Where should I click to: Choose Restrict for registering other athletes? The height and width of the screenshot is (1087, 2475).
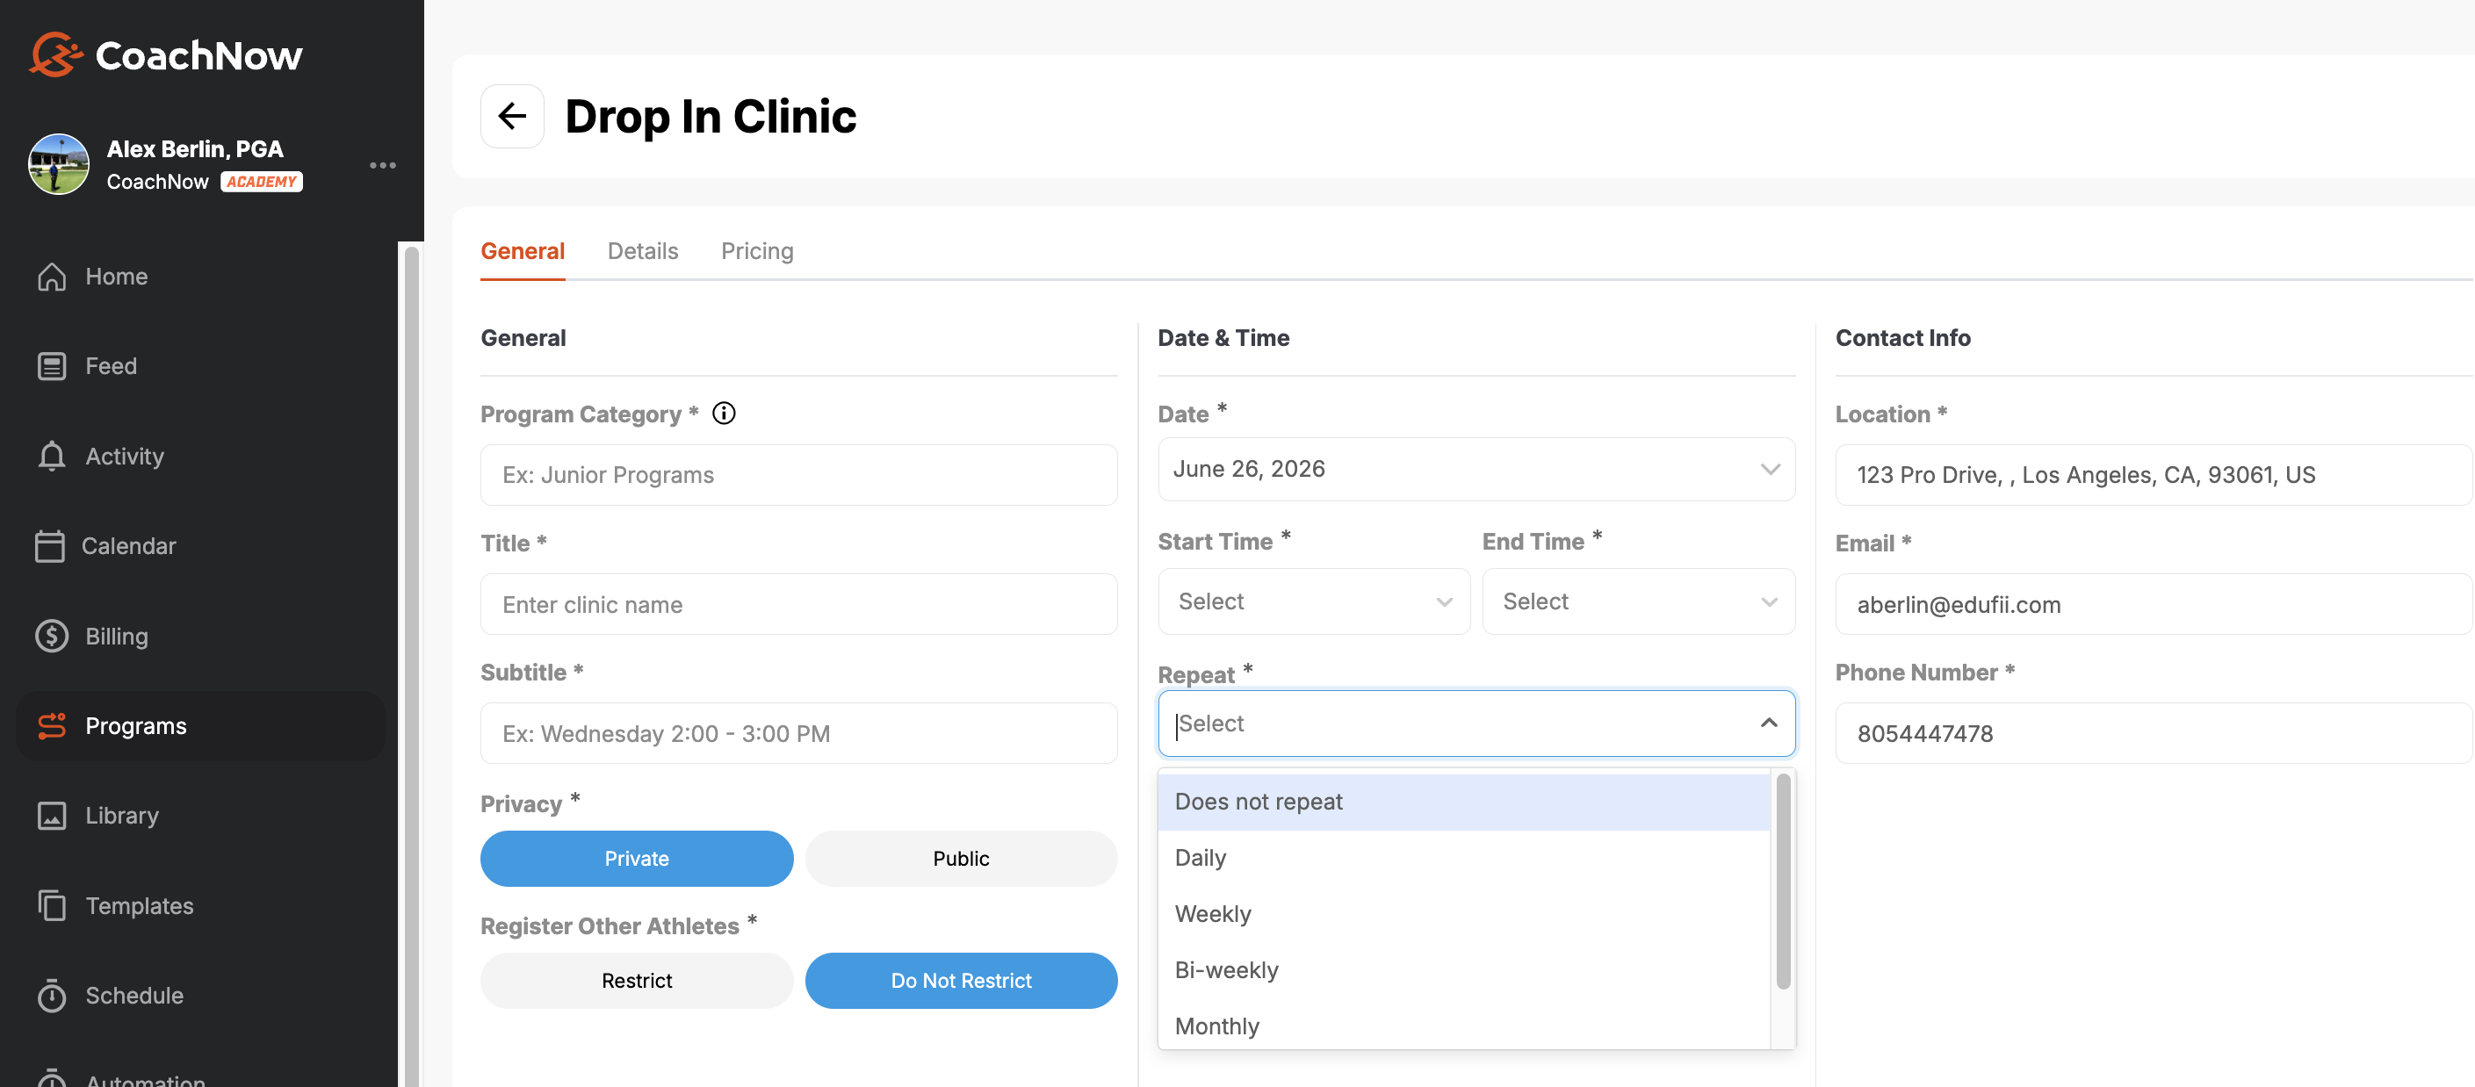[x=637, y=981]
